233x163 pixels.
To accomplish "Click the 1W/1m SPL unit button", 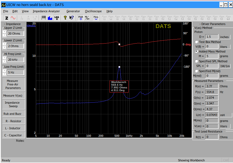I will point(225,66).
